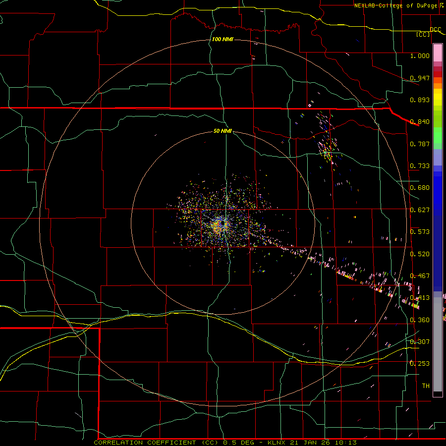Click the TH threshold label
This screenshot has width=446, height=446.
click(x=426, y=386)
